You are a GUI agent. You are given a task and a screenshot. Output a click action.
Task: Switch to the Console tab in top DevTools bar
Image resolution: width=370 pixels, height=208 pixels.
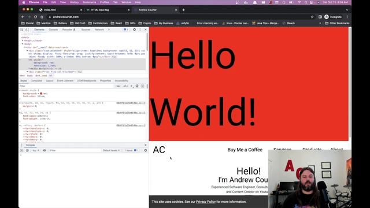pyautogui.click(x=53, y=29)
